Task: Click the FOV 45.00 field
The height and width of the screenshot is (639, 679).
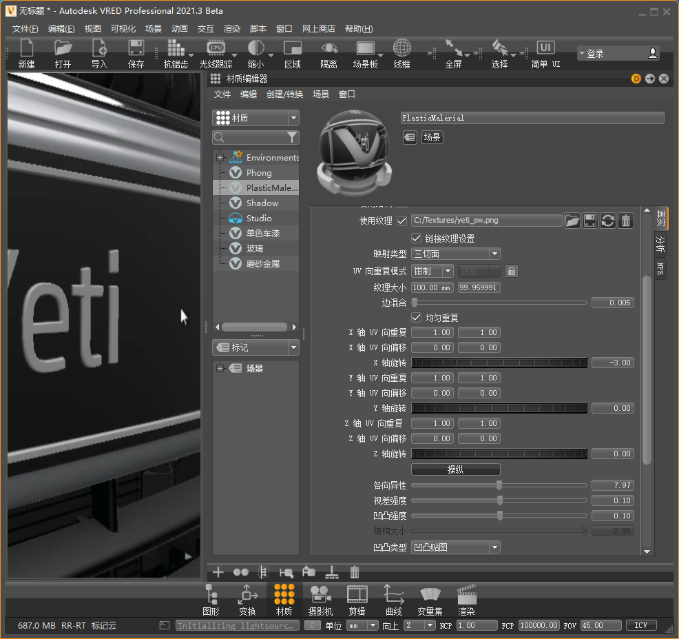Action: [x=601, y=626]
